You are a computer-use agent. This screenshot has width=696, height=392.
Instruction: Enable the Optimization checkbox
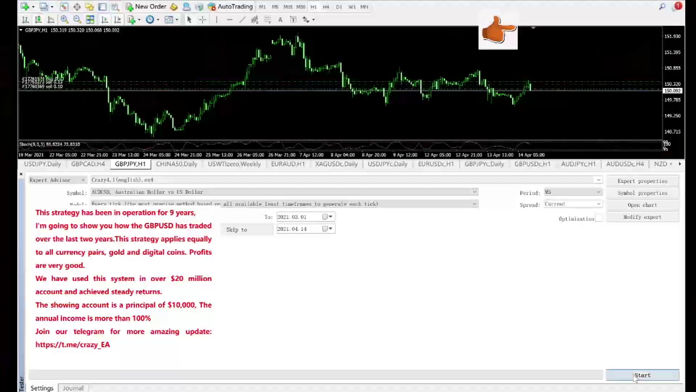[x=599, y=219]
